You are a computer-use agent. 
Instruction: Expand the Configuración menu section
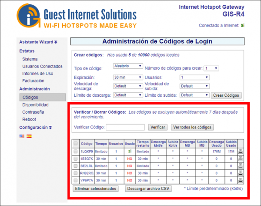coord(36,128)
